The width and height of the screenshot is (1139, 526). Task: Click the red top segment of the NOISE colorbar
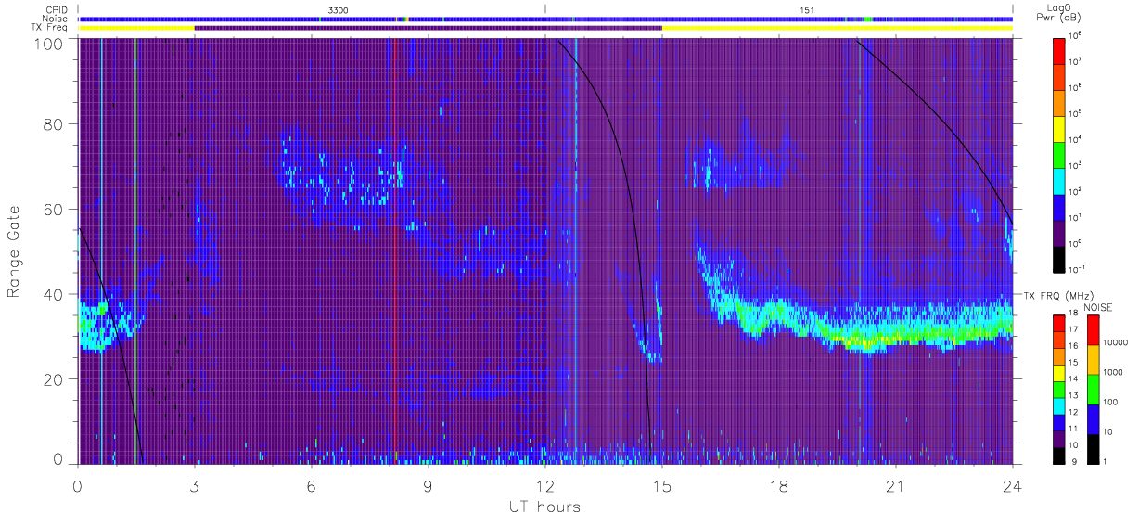[x=1093, y=330]
